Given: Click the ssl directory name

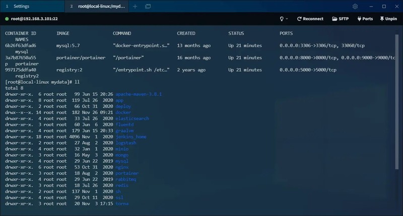Looking at the screenshot, I should 119,197.
